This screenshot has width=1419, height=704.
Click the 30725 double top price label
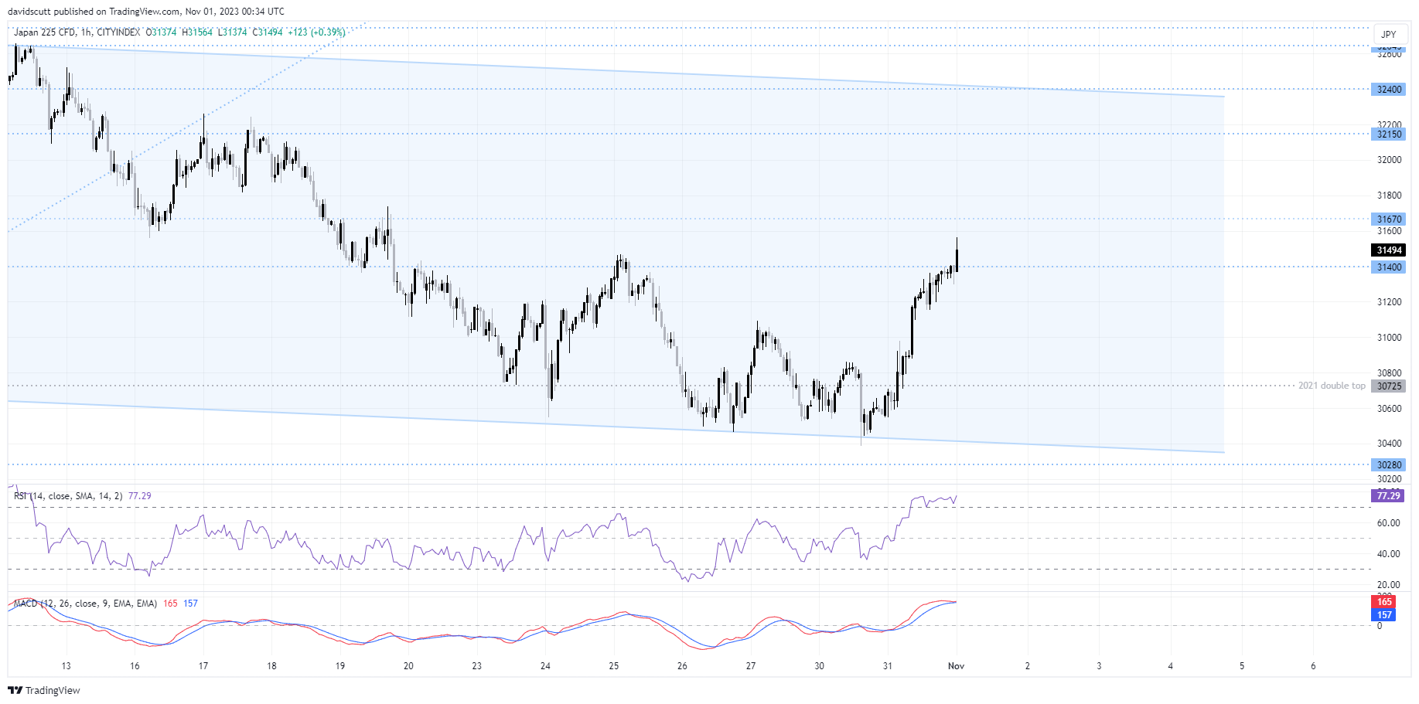point(1389,386)
